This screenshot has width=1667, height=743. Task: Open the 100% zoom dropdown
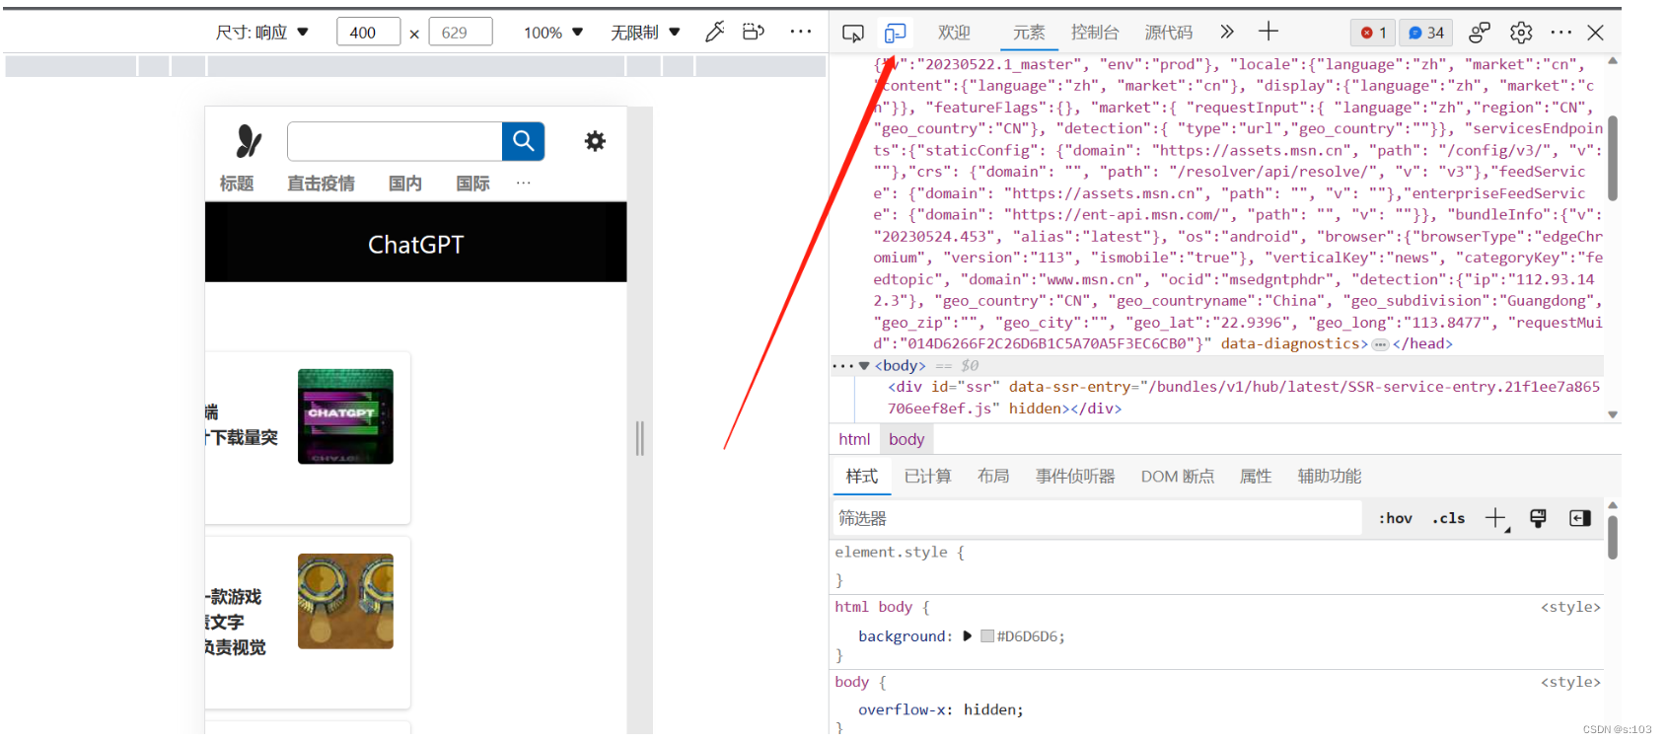click(553, 33)
